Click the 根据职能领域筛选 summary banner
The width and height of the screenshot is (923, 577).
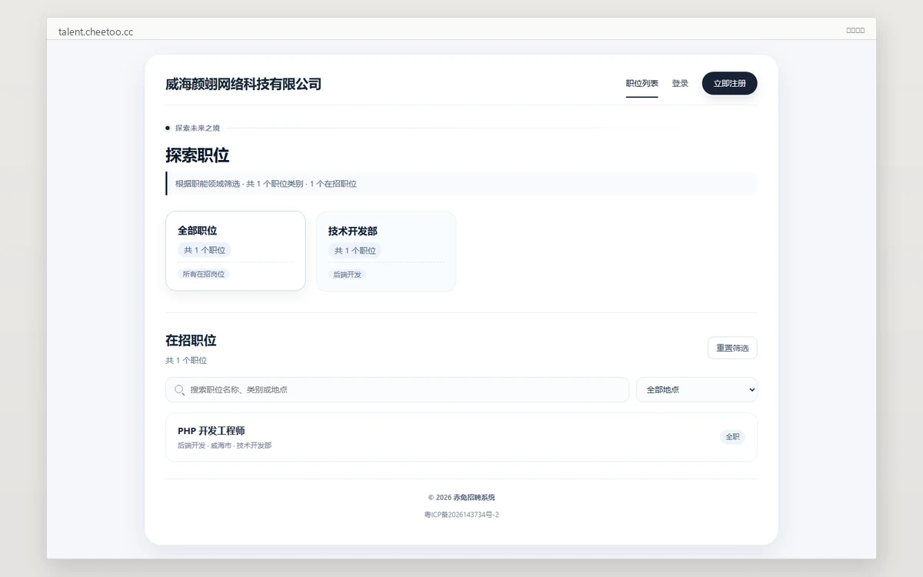tap(461, 184)
